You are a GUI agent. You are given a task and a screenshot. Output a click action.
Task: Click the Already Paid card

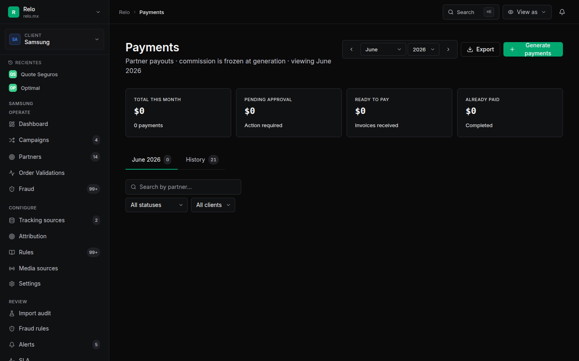click(x=510, y=113)
